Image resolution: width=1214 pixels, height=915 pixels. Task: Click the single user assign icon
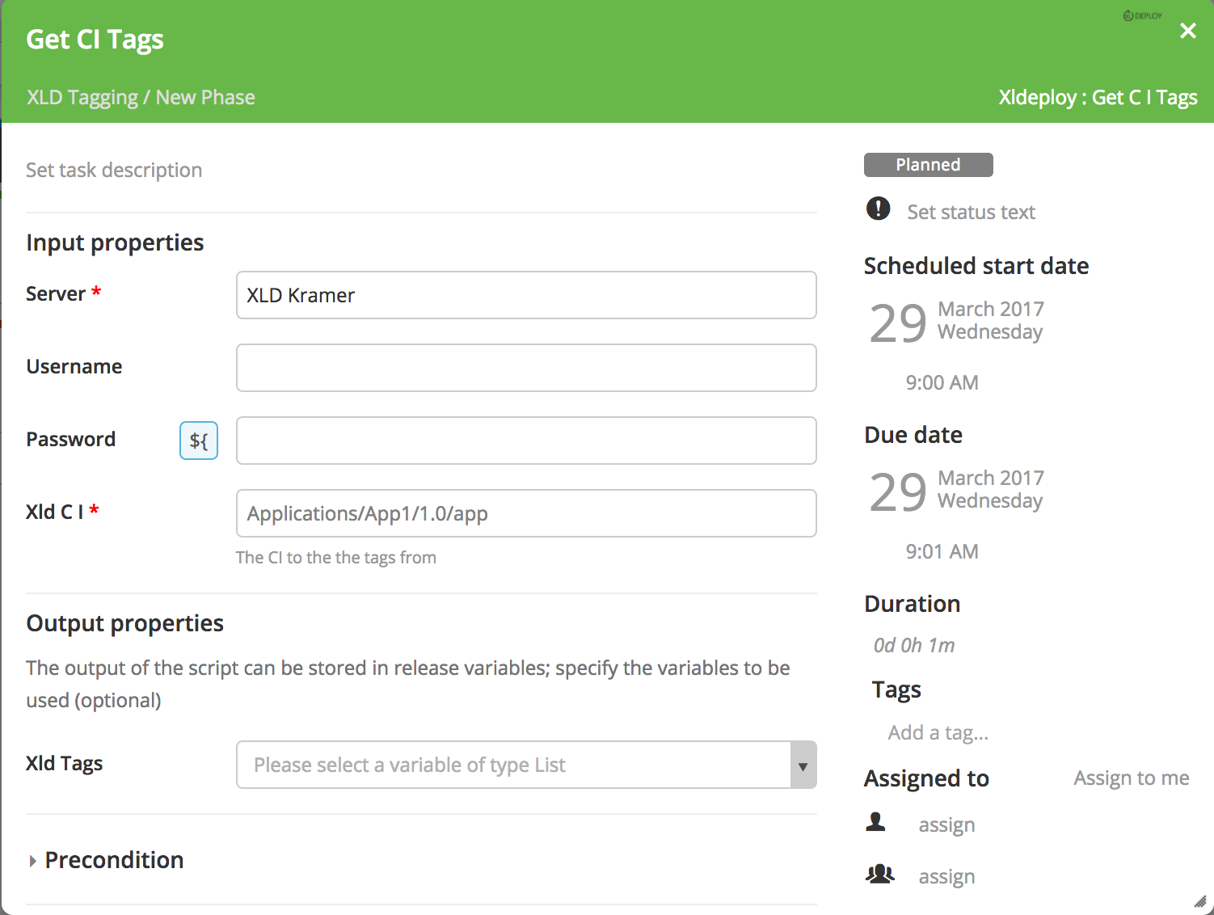point(876,823)
